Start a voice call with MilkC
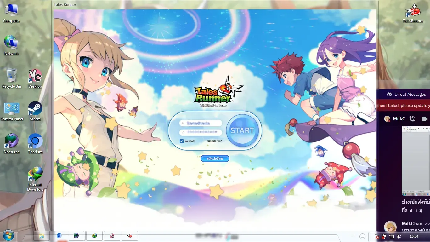Image resolution: width=430 pixels, height=242 pixels. [x=412, y=119]
